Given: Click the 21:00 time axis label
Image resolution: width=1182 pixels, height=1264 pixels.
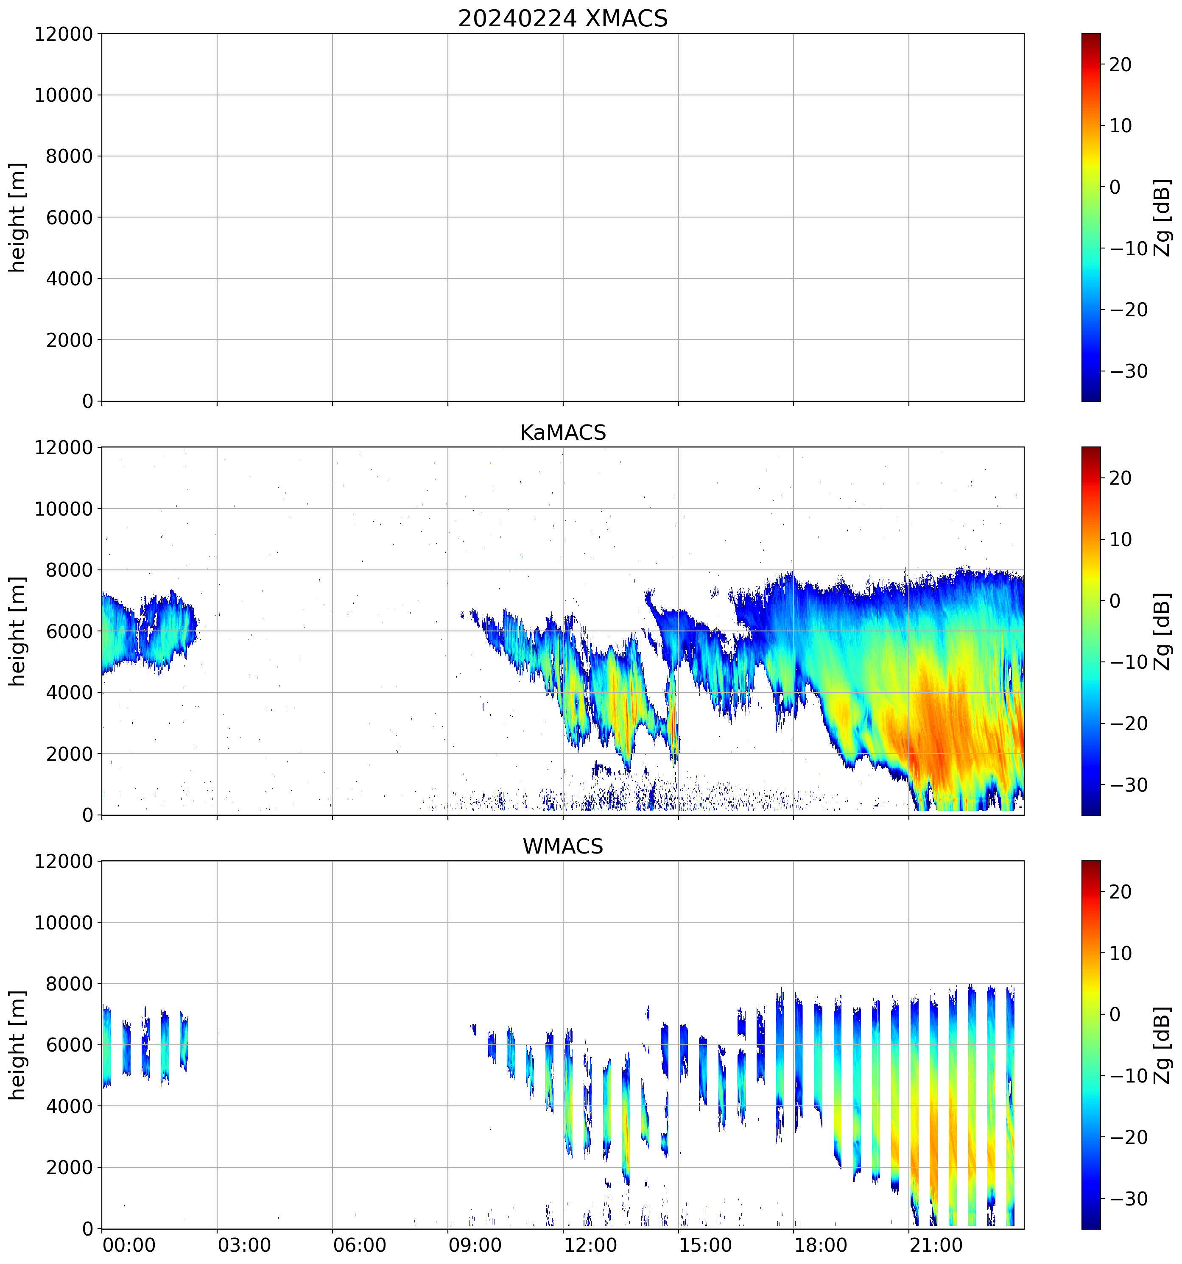Looking at the screenshot, I should pos(935,1244).
